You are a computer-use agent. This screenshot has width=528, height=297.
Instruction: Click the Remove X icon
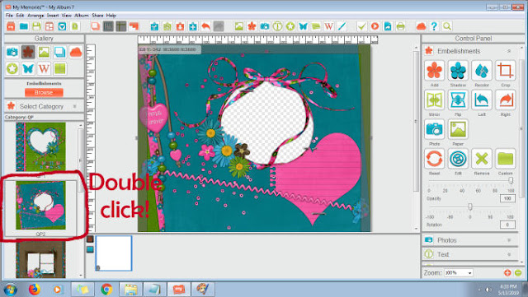(482, 159)
